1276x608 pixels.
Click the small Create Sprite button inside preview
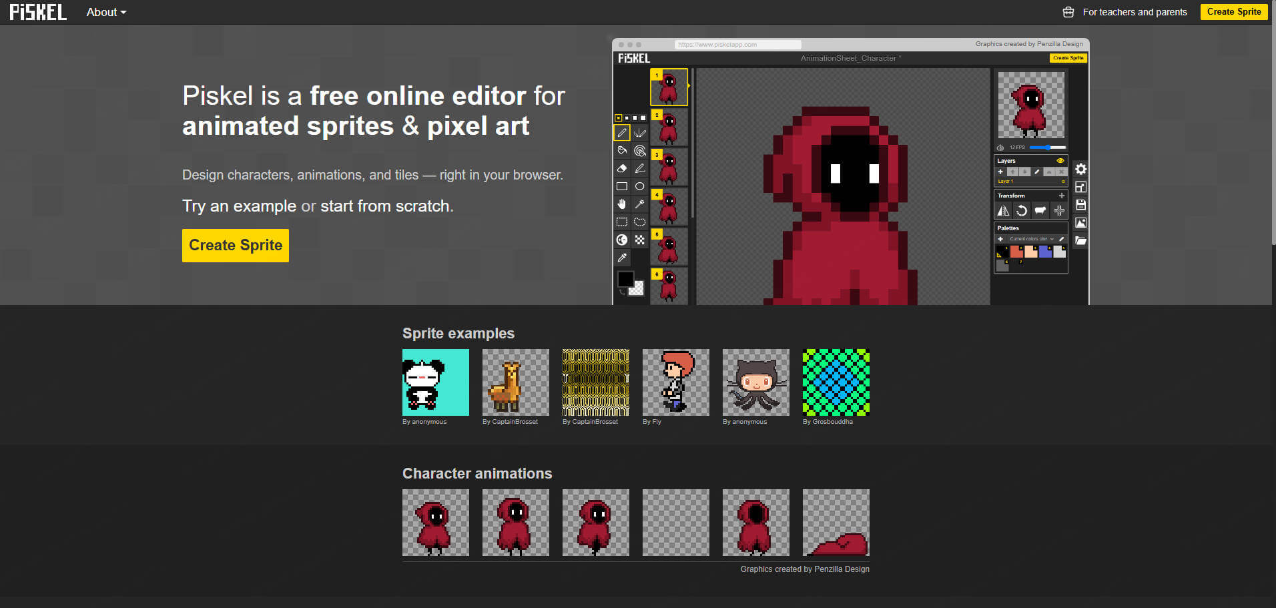[1068, 58]
